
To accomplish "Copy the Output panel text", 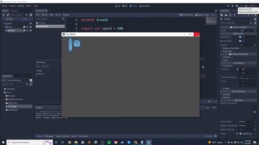I will pyautogui.click(x=207, y=108).
